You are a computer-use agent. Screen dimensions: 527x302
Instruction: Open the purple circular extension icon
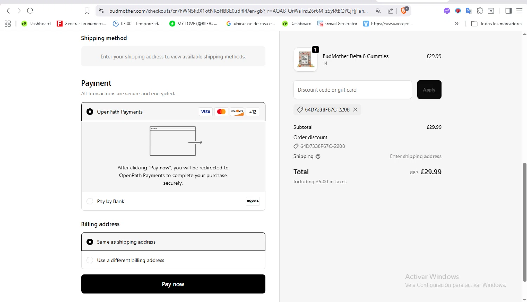pos(447,11)
